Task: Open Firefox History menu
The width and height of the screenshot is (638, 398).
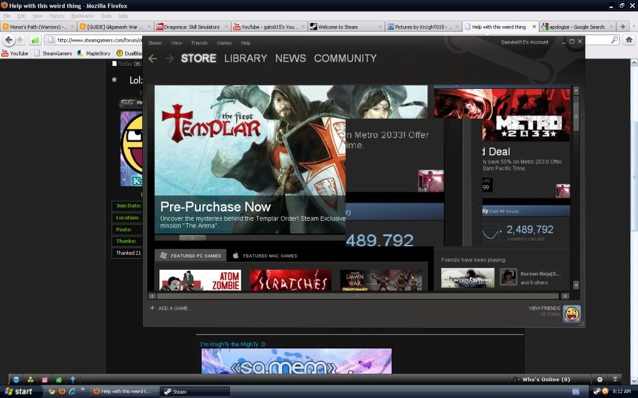Action: click(x=57, y=16)
